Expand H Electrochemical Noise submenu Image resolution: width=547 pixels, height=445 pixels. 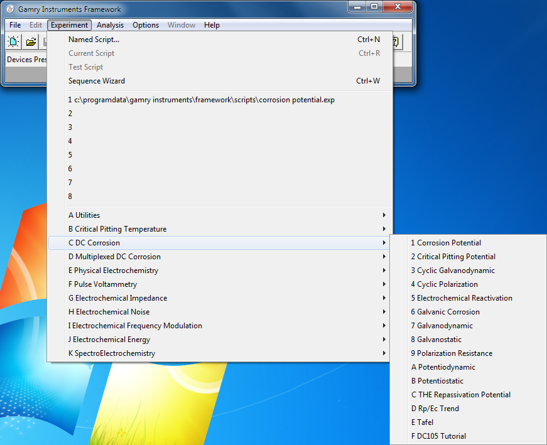pos(219,312)
